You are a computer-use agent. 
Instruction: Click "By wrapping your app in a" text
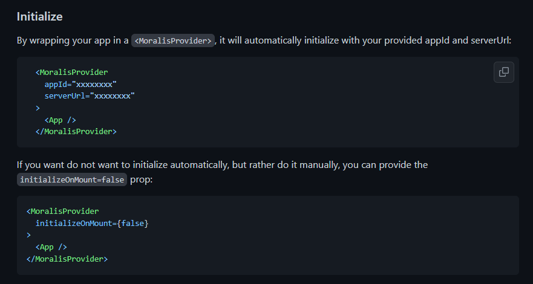73,40
